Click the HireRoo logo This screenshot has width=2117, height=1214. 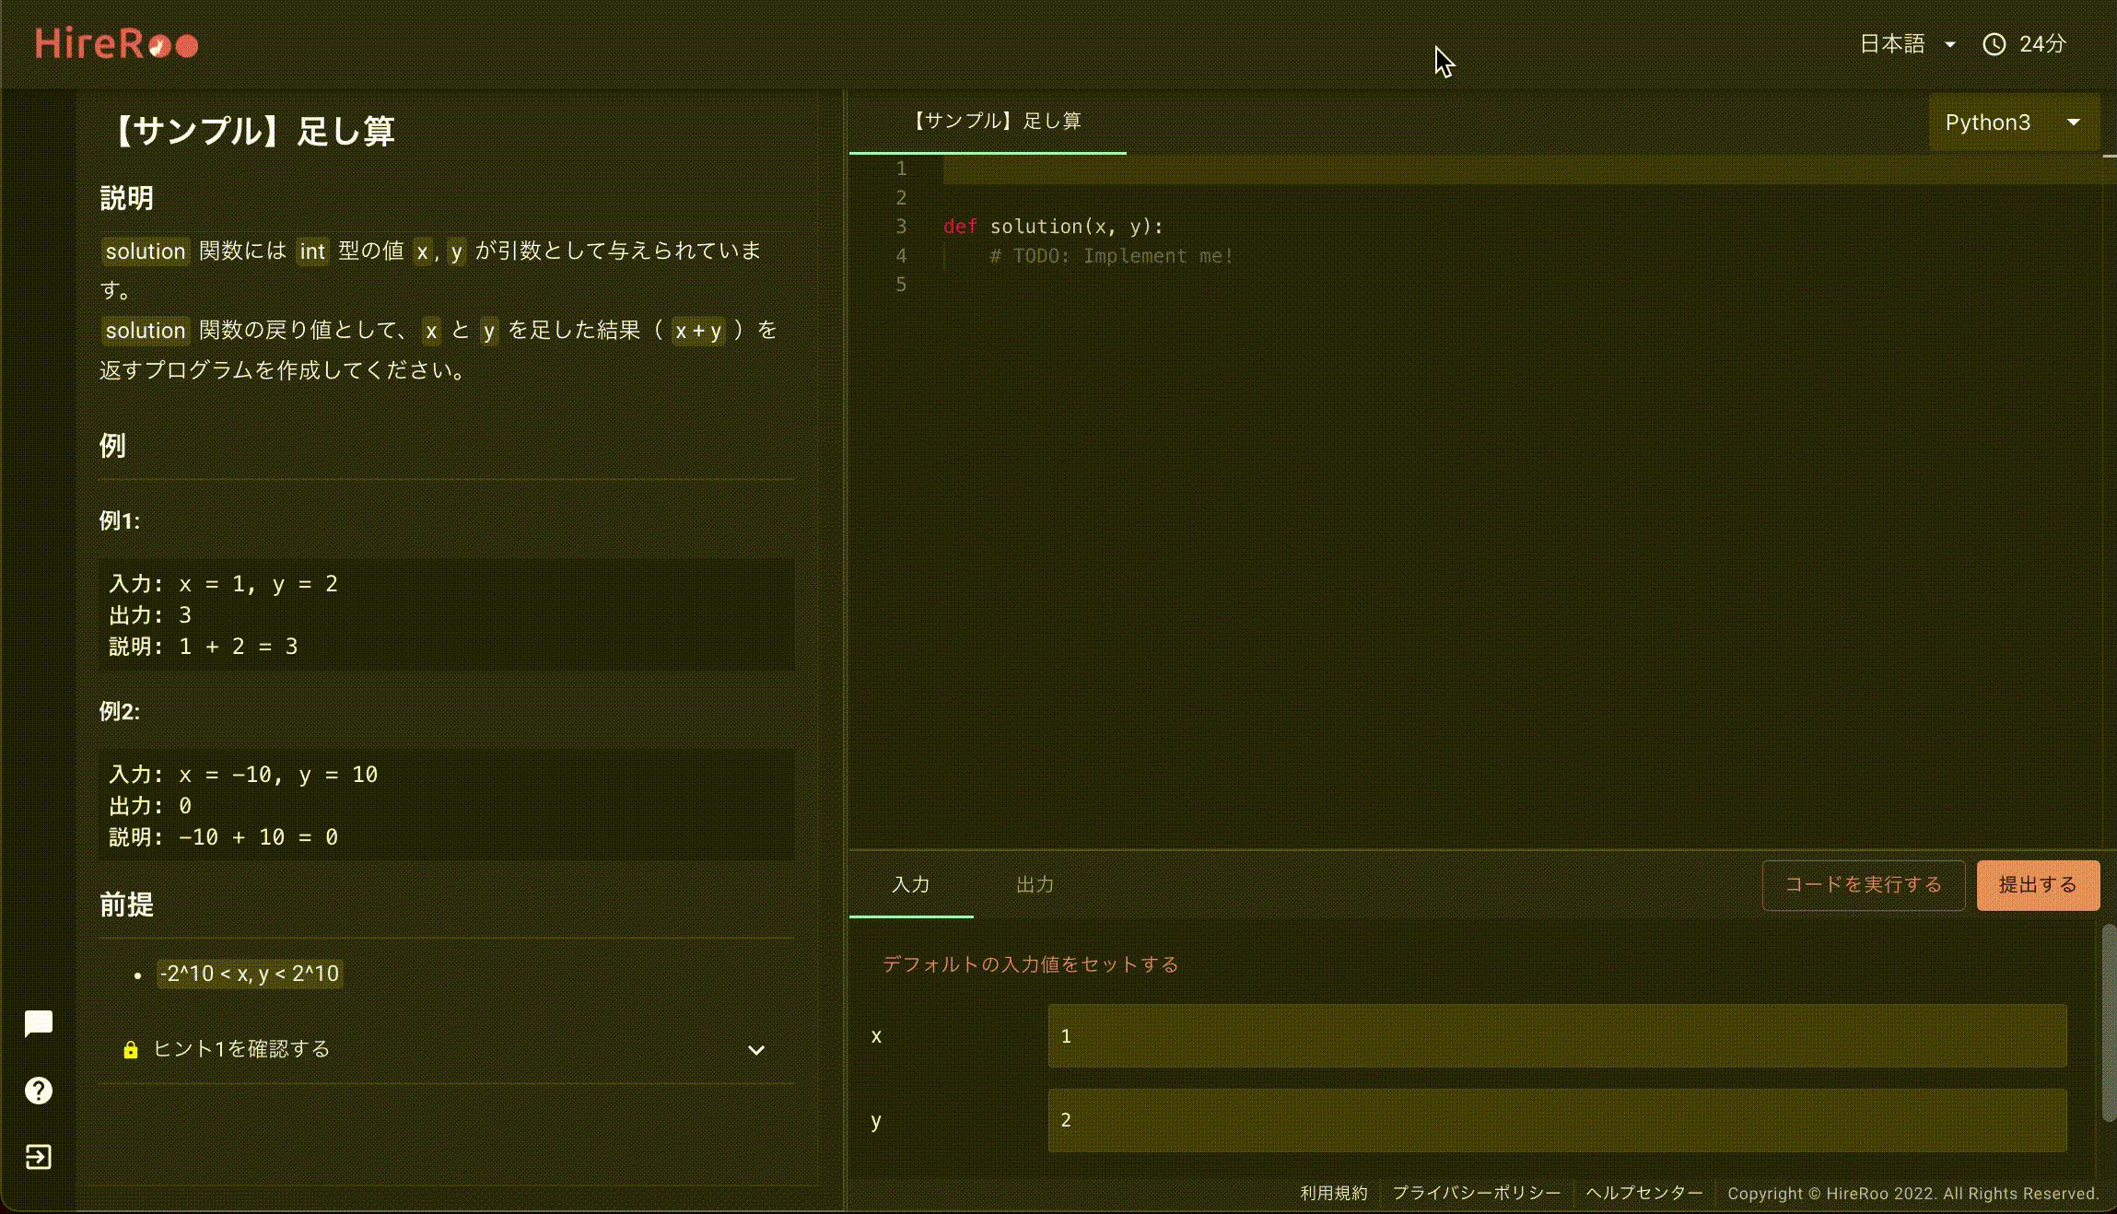[x=116, y=44]
